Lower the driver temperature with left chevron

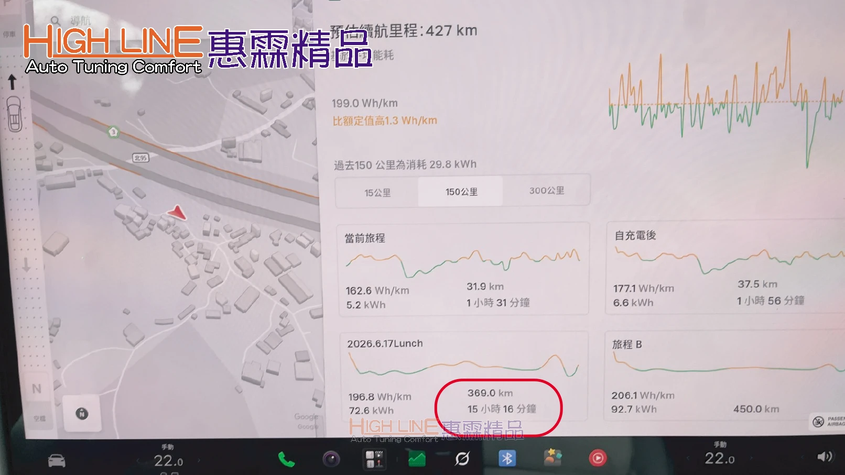tap(138, 461)
